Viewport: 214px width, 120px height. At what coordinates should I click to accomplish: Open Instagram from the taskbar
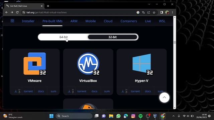coord(133,116)
